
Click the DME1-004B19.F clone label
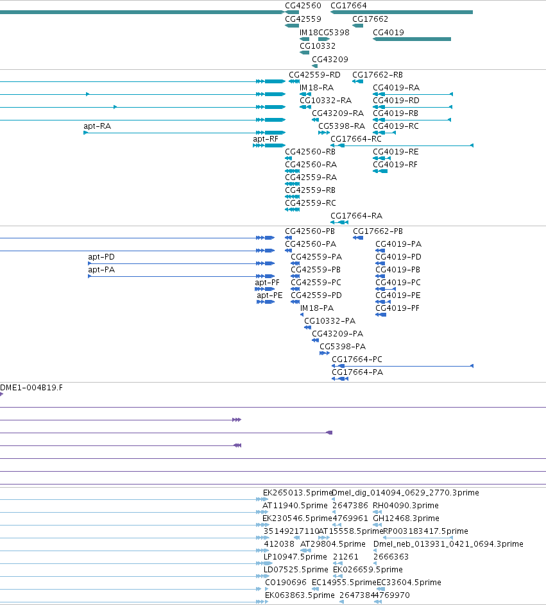(x=31, y=388)
